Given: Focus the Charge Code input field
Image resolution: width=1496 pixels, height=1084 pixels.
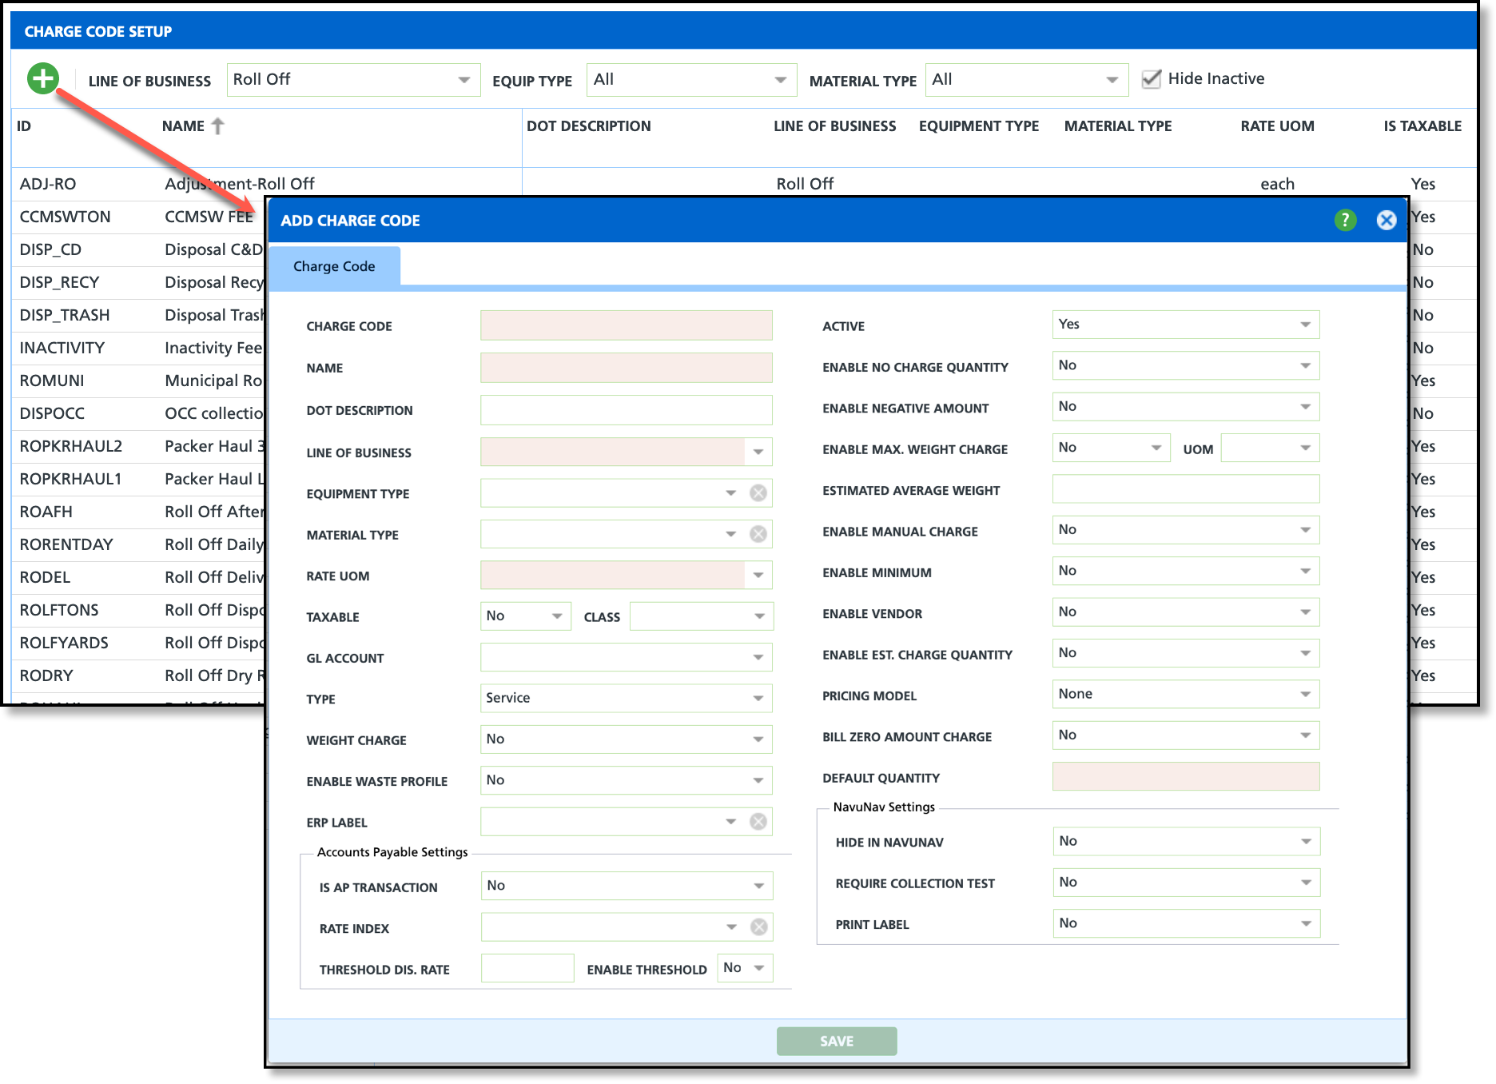Looking at the screenshot, I should pyautogui.click(x=627, y=325).
